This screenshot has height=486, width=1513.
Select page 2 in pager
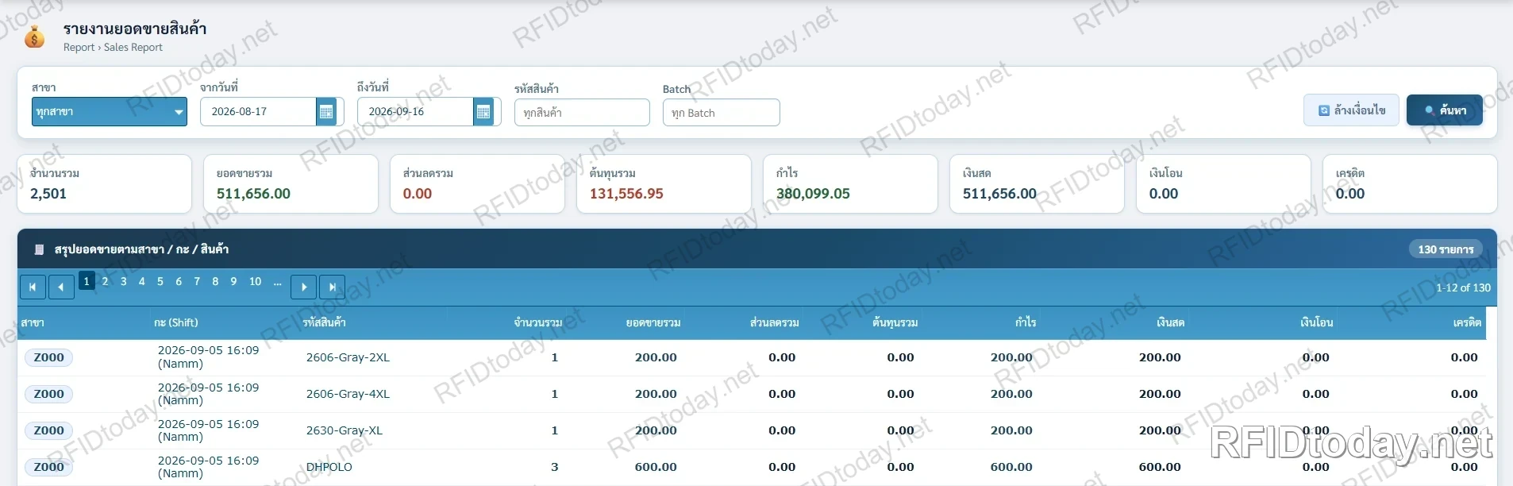105,281
